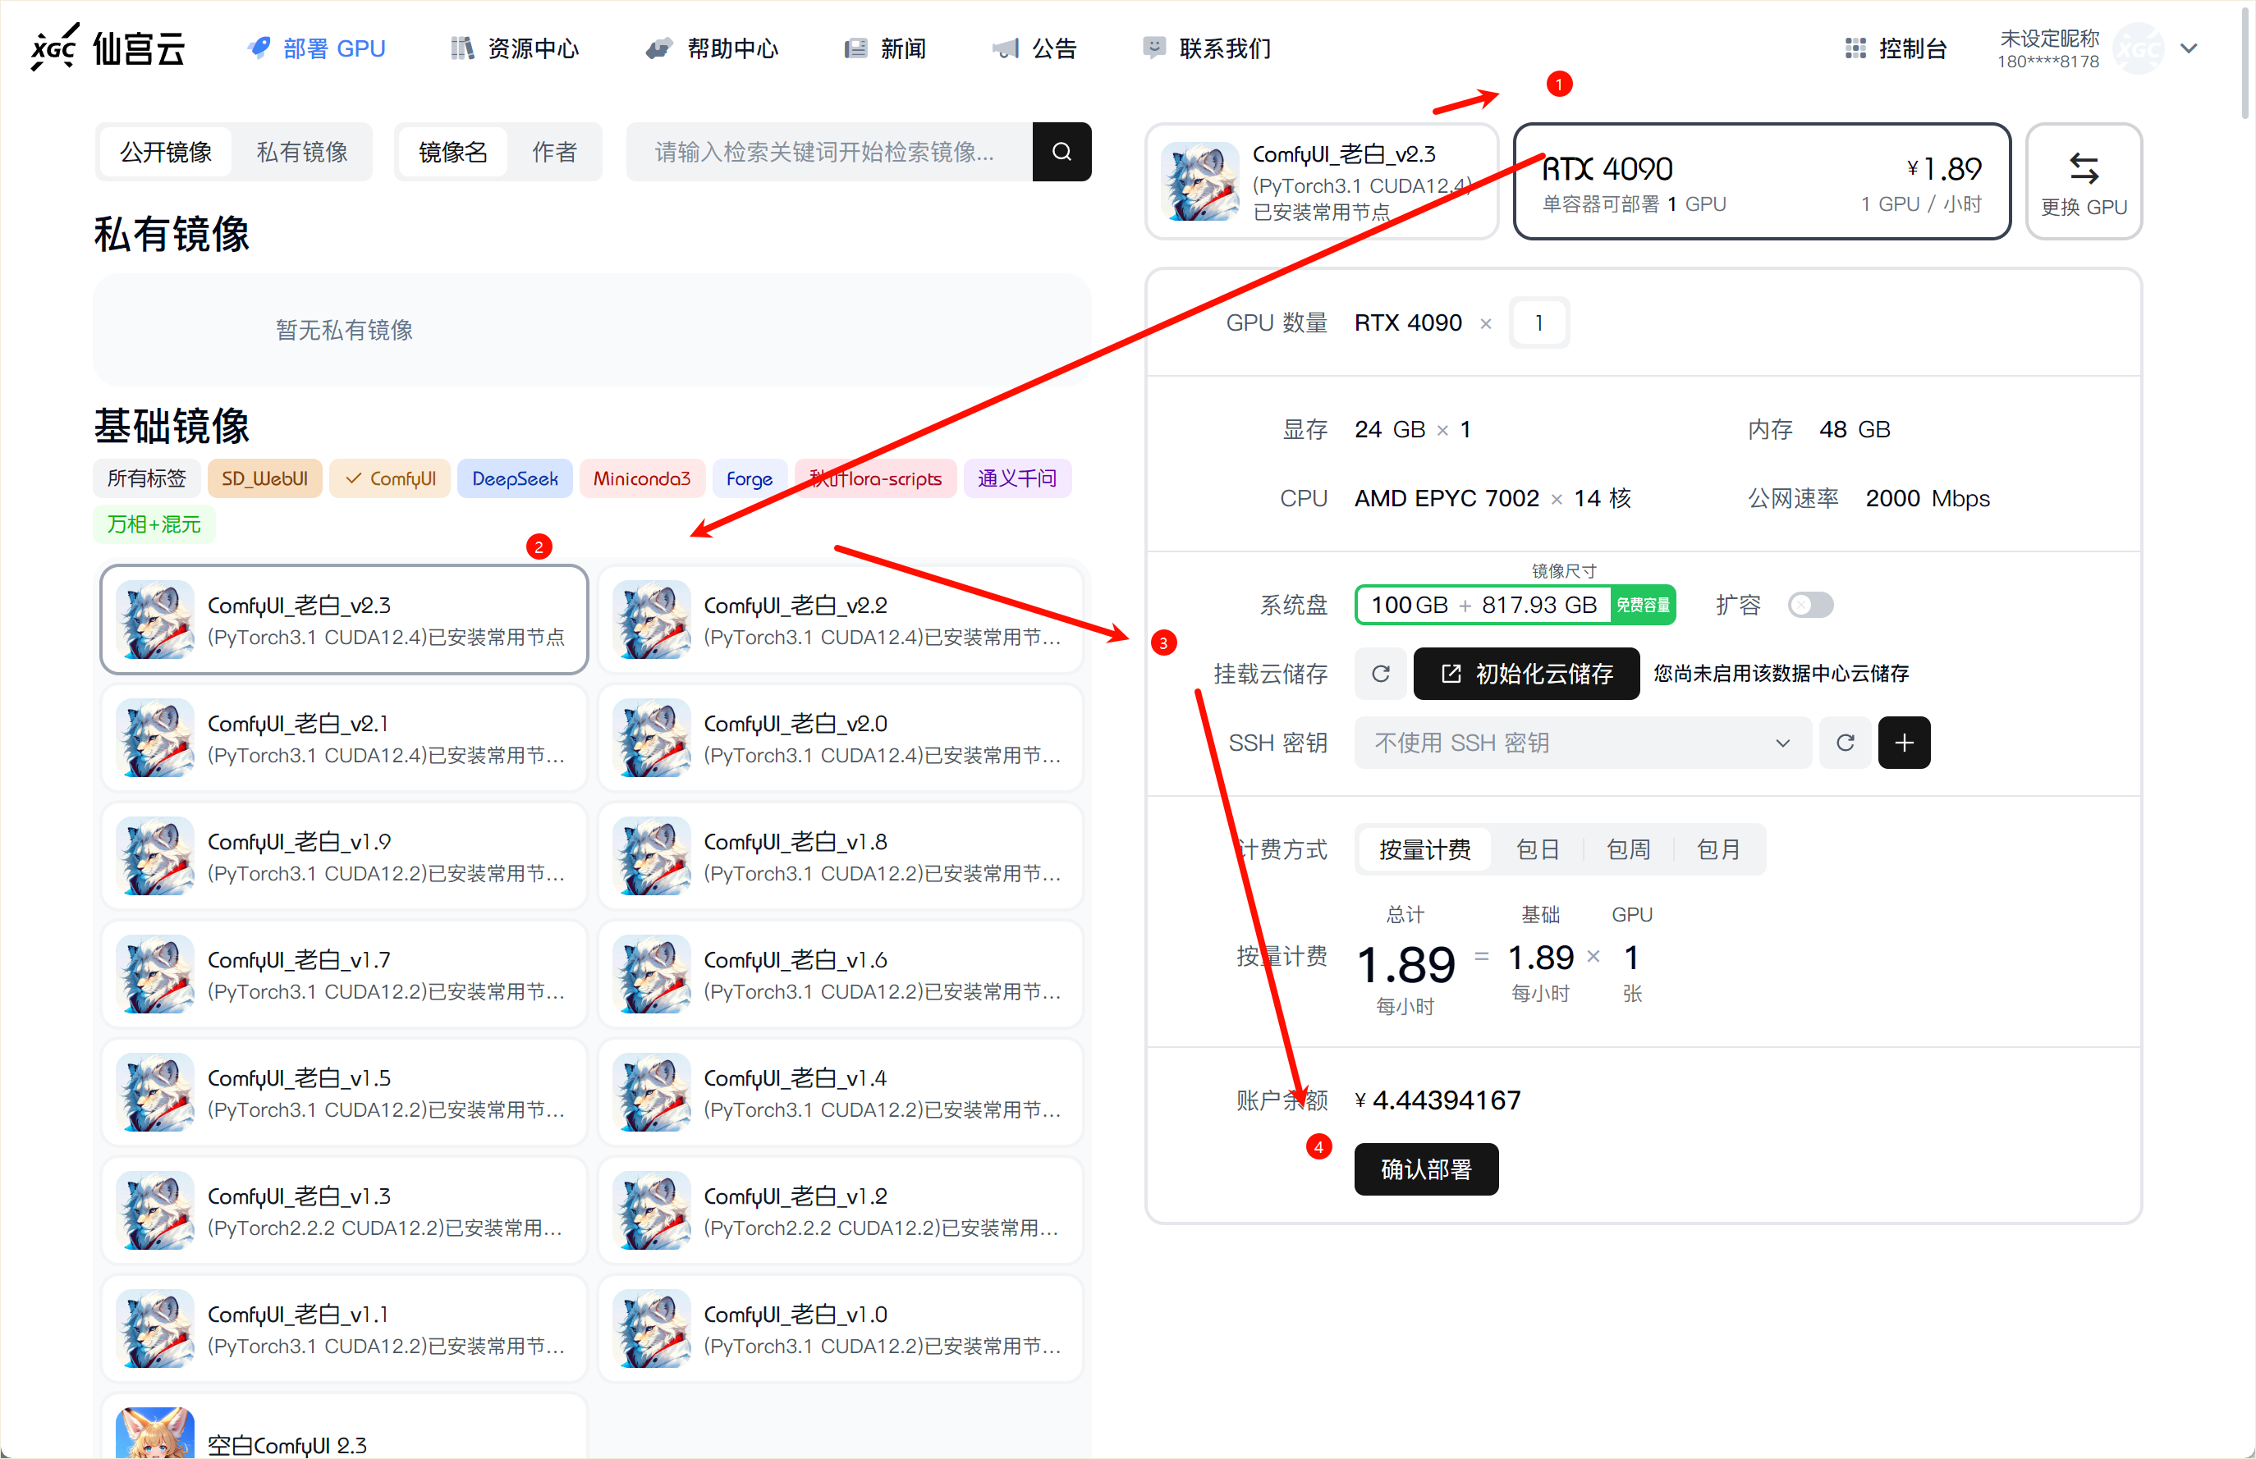Click the GPU quantity number field
2256x1459 pixels.
click(1538, 323)
